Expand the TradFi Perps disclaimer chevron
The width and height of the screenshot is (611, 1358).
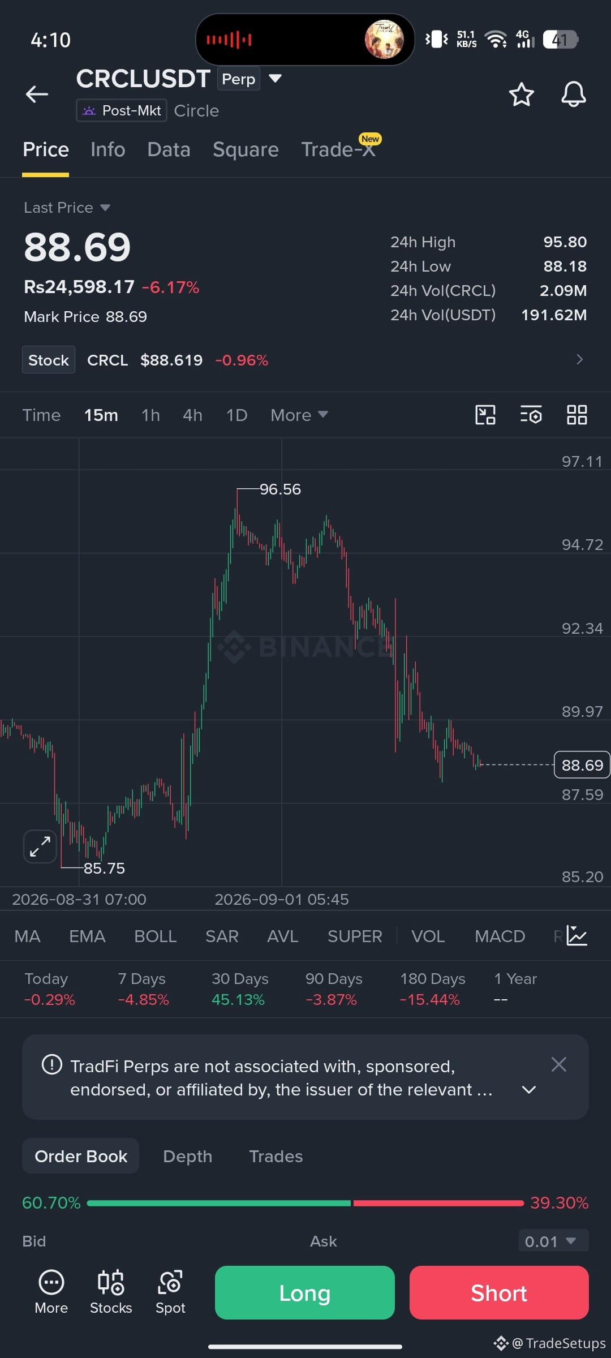(x=528, y=1090)
